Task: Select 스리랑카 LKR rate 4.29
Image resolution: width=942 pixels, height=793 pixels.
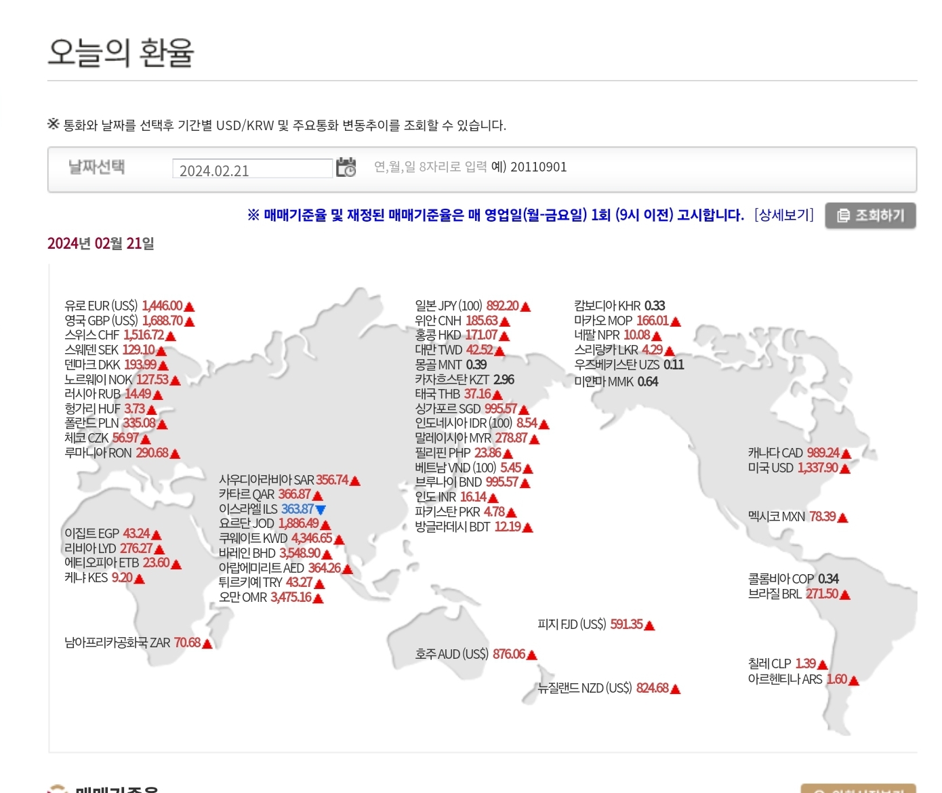Action: [x=653, y=350]
